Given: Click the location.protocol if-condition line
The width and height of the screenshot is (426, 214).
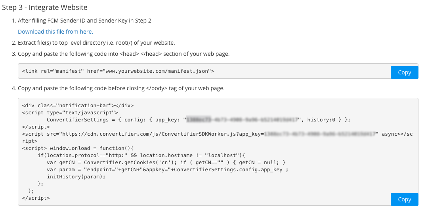Looking at the screenshot, I should (x=141, y=155).
